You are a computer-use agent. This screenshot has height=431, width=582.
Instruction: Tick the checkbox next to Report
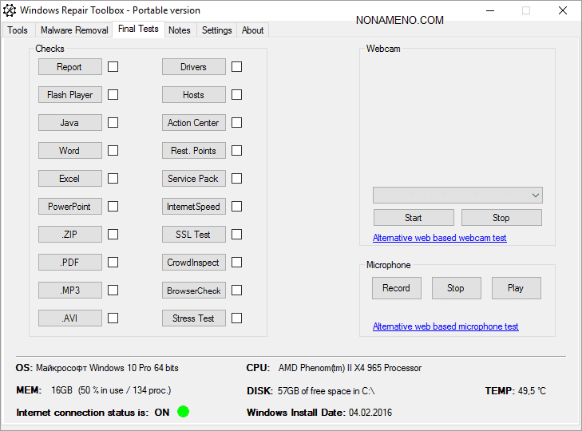point(113,67)
